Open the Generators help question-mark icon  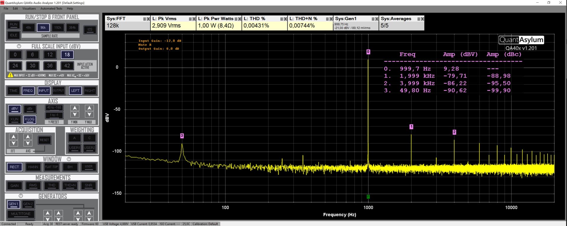pos(21,196)
